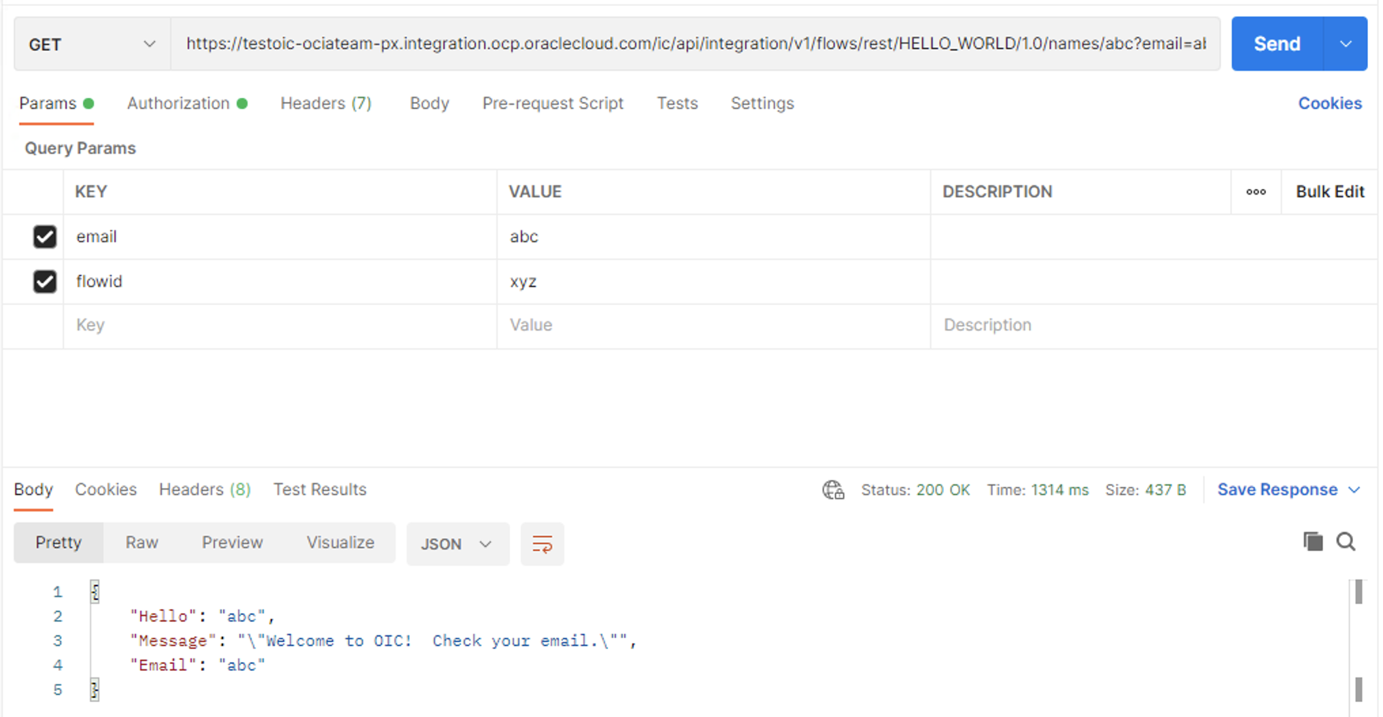
Task: Expand the Send button arrow menu
Action: (x=1345, y=44)
